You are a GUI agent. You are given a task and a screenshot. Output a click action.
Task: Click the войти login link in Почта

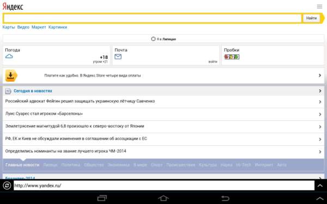[213, 61]
